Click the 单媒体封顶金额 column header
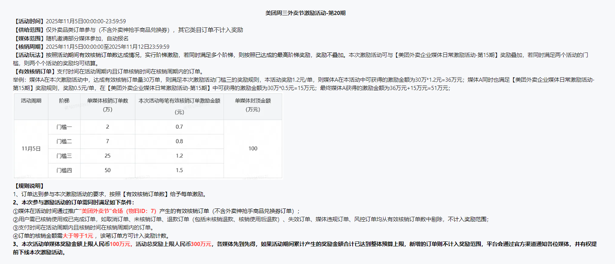This screenshot has height=264, width=615. tap(253, 101)
